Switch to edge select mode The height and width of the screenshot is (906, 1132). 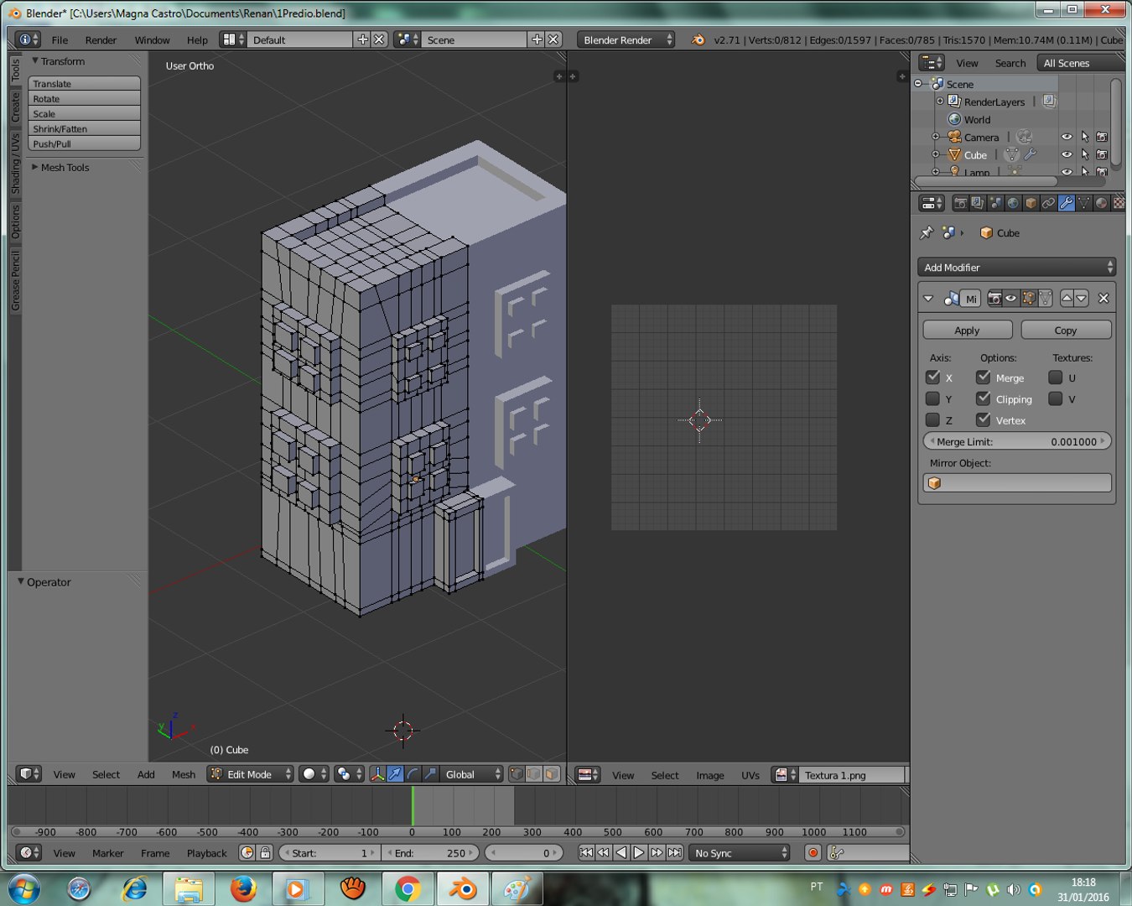pyautogui.click(x=534, y=773)
